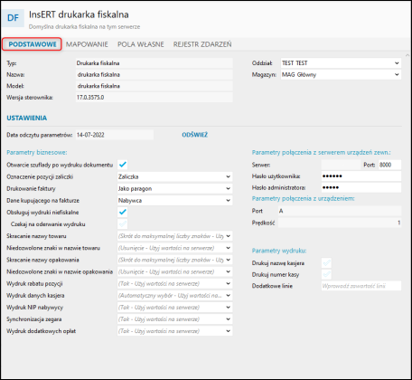The height and width of the screenshot is (380, 412).
Task: Show the REJESTR ZDARZEŃ tab
Action: point(202,44)
